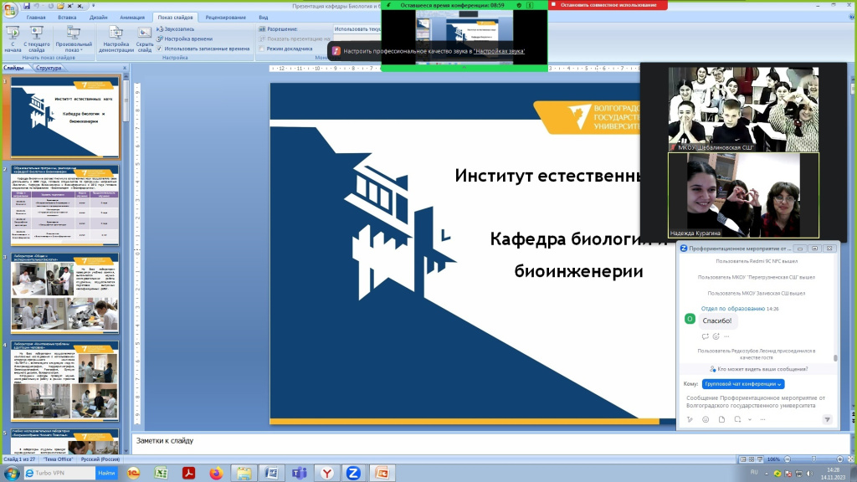Select slide 1 thumbnail

point(64,117)
